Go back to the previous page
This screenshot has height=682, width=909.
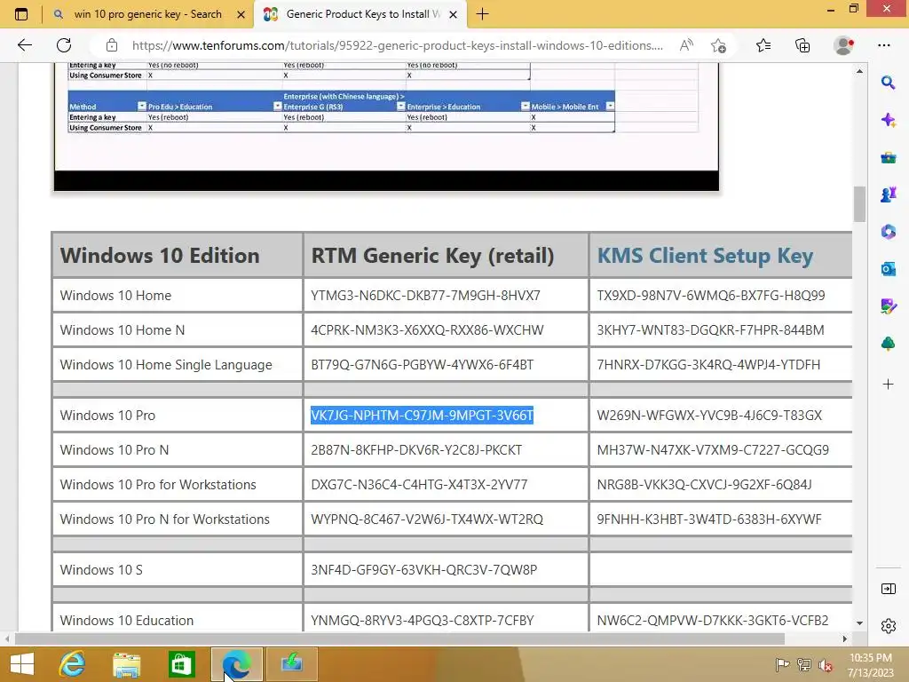tap(24, 45)
